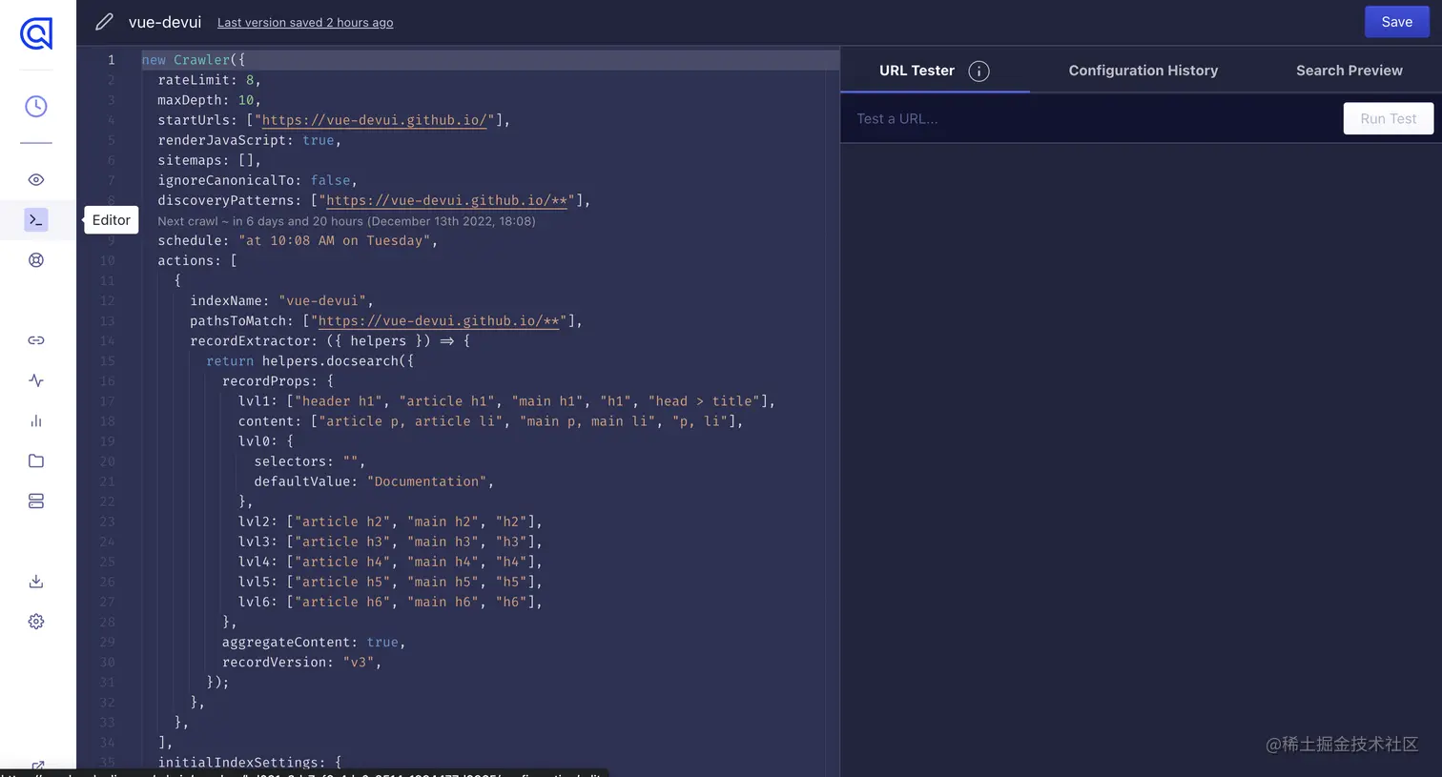Click the 'rateLimit: 8,' line

pyautogui.click(x=209, y=80)
